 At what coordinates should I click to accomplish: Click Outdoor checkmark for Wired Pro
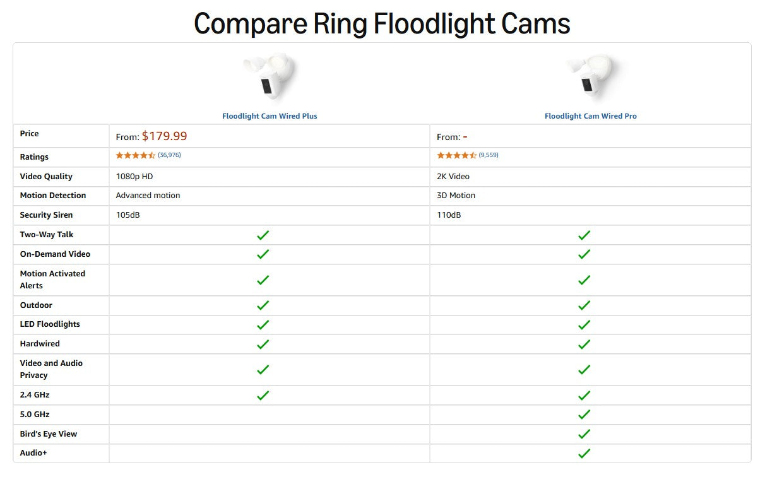click(584, 305)
